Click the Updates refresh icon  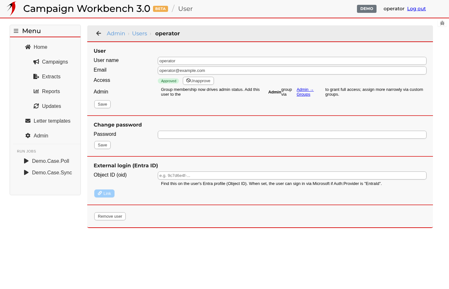point(36,106)
